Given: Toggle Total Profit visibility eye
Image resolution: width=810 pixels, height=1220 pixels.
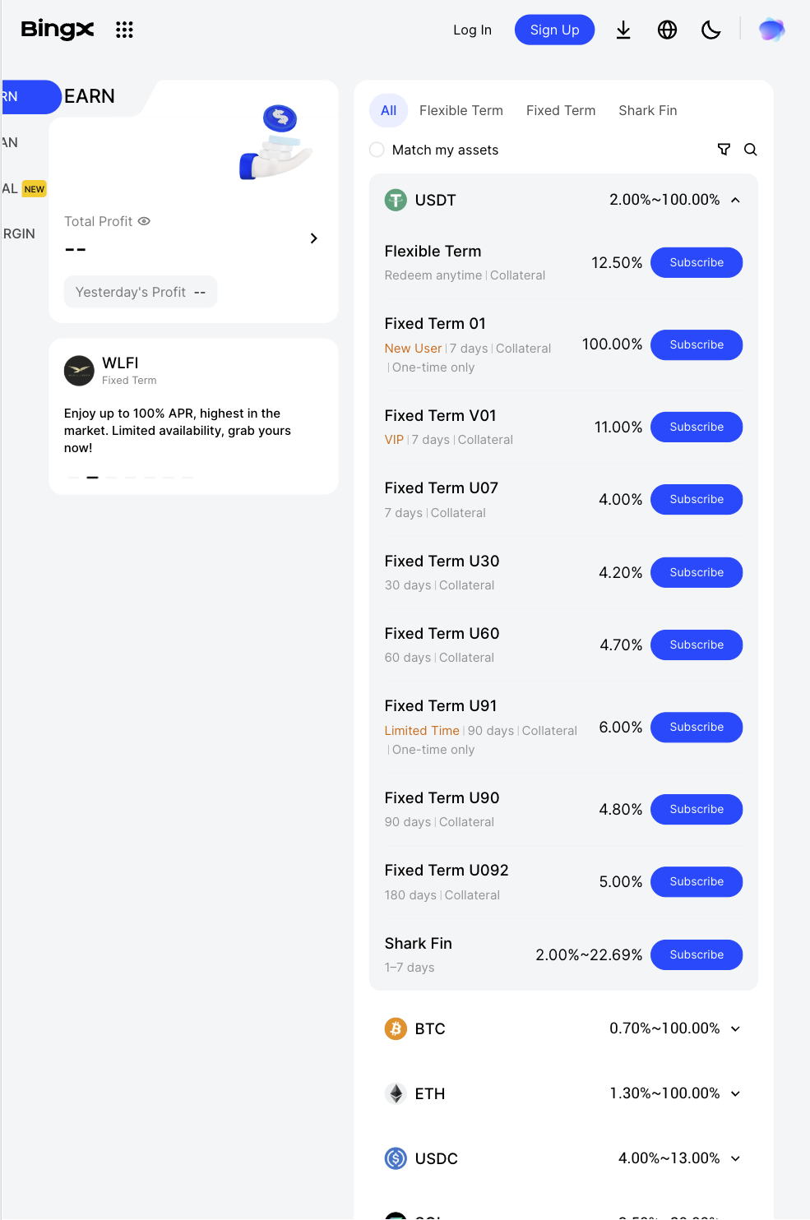Looking at the screenshot, I should (x=144, y=221).
